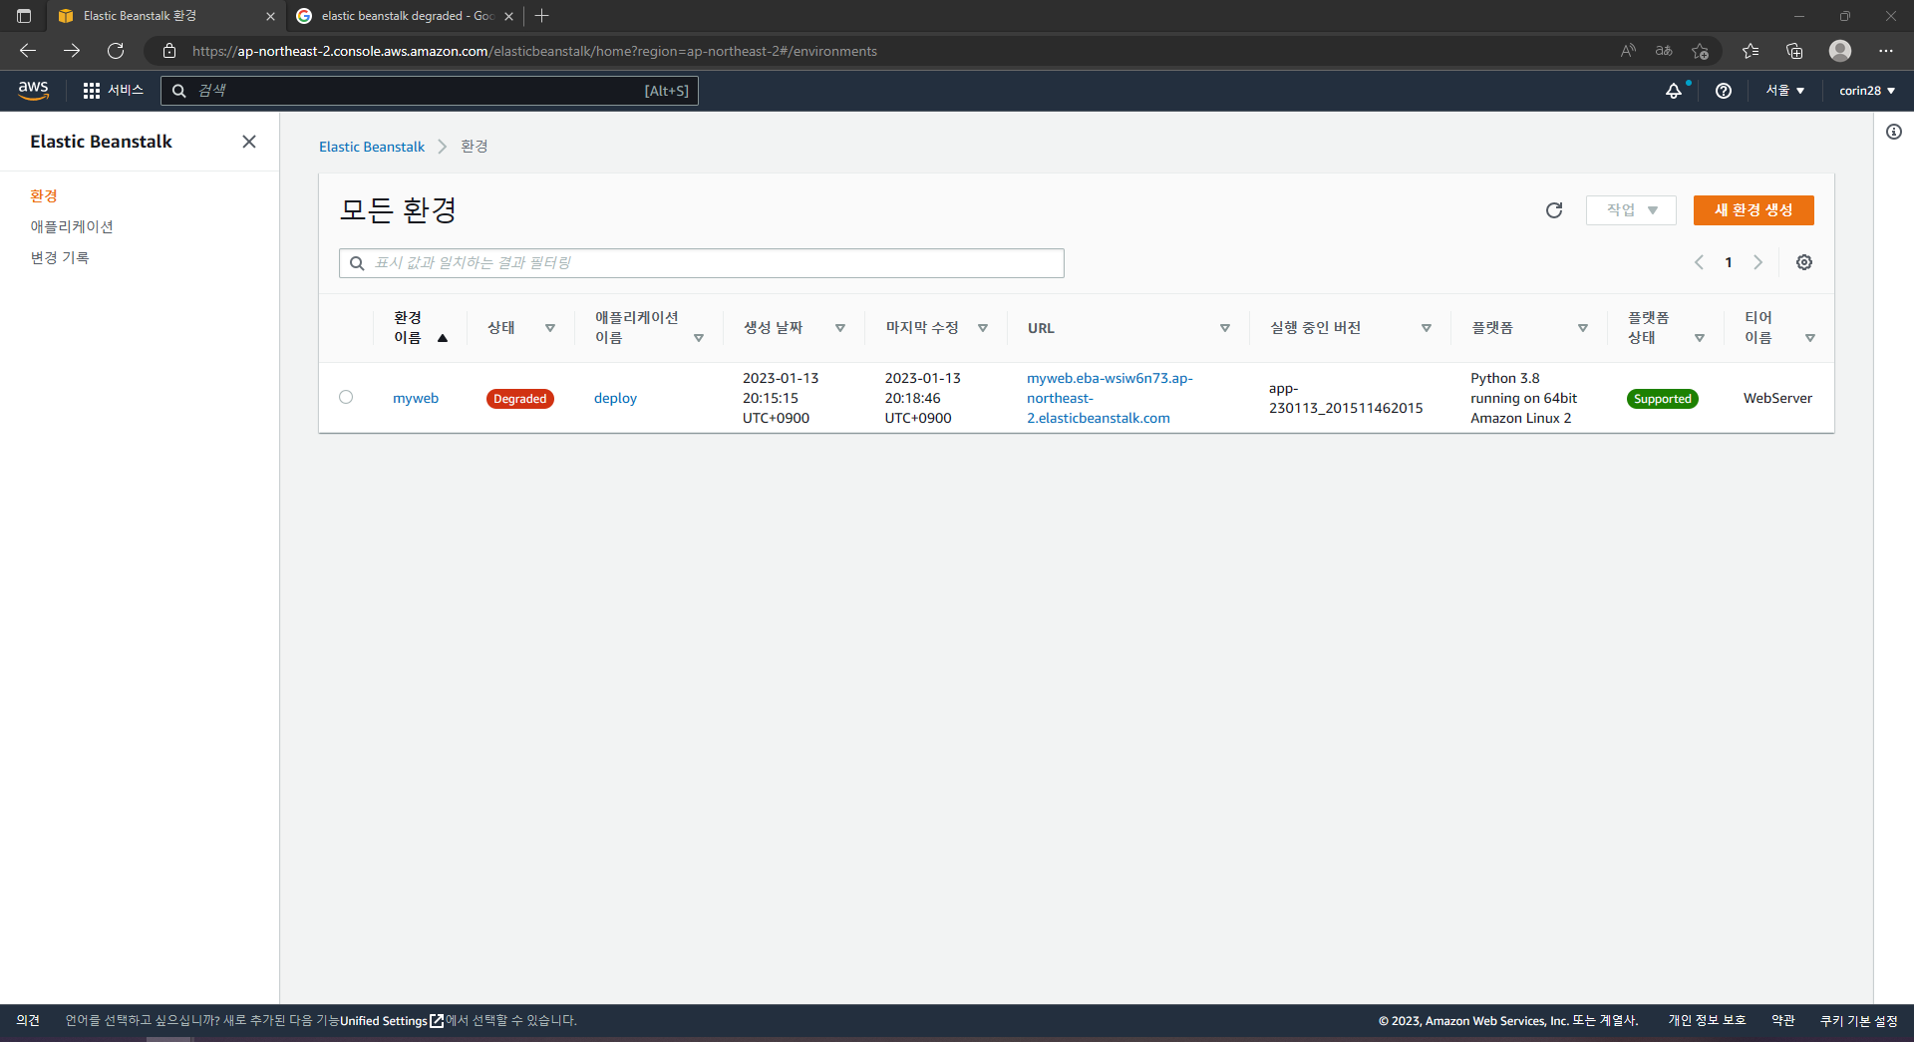Close the Elastic Beanstalk browser tab

(x=270, y=16)
